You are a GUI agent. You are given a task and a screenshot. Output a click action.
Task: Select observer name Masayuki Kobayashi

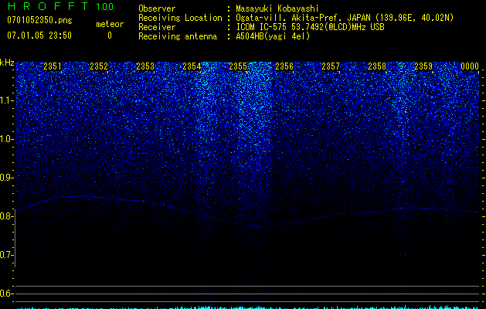(x=277, y=8)
